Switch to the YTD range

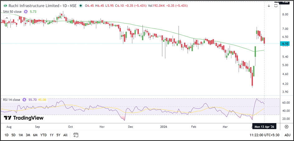43,135
